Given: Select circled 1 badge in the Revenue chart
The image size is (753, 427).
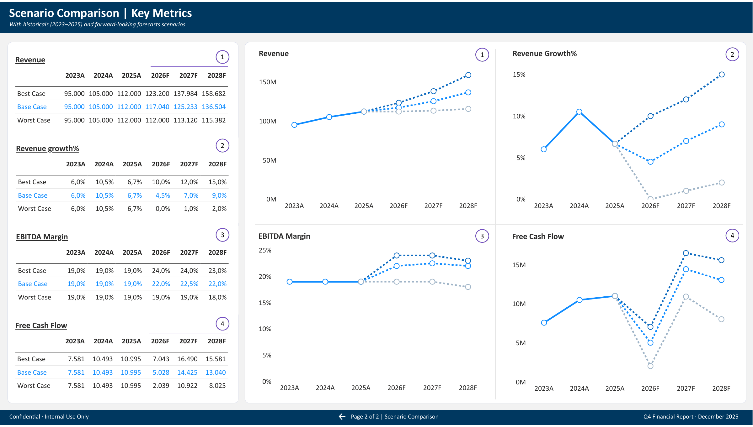Looking at the screenshot, I should pos(482,55).
